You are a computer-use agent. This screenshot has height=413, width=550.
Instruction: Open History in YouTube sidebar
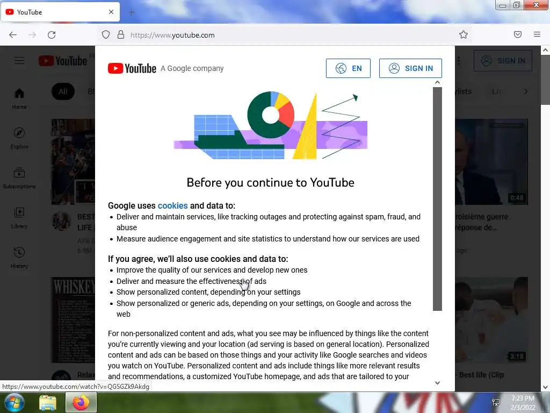pos(19,258)
